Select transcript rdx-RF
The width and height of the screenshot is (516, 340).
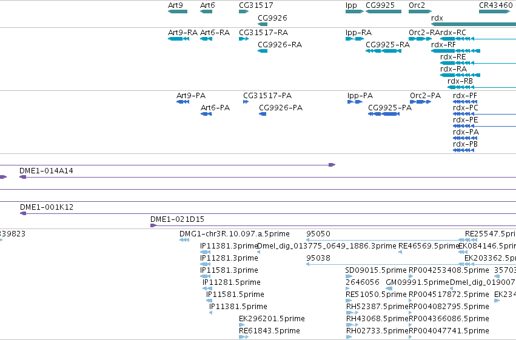456,51
